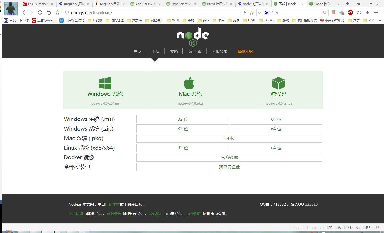This screenshot has height=233, width=384.
Task: Go to 首页 in site navigation
Action: pos(137,51)
